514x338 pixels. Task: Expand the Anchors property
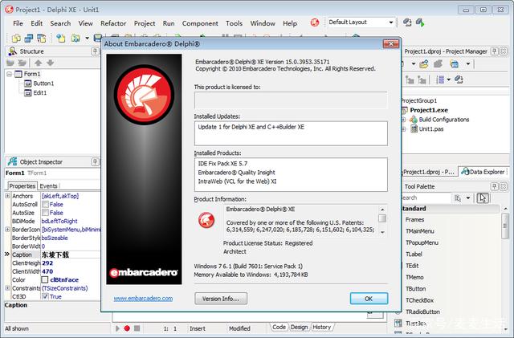click(7, 196)
